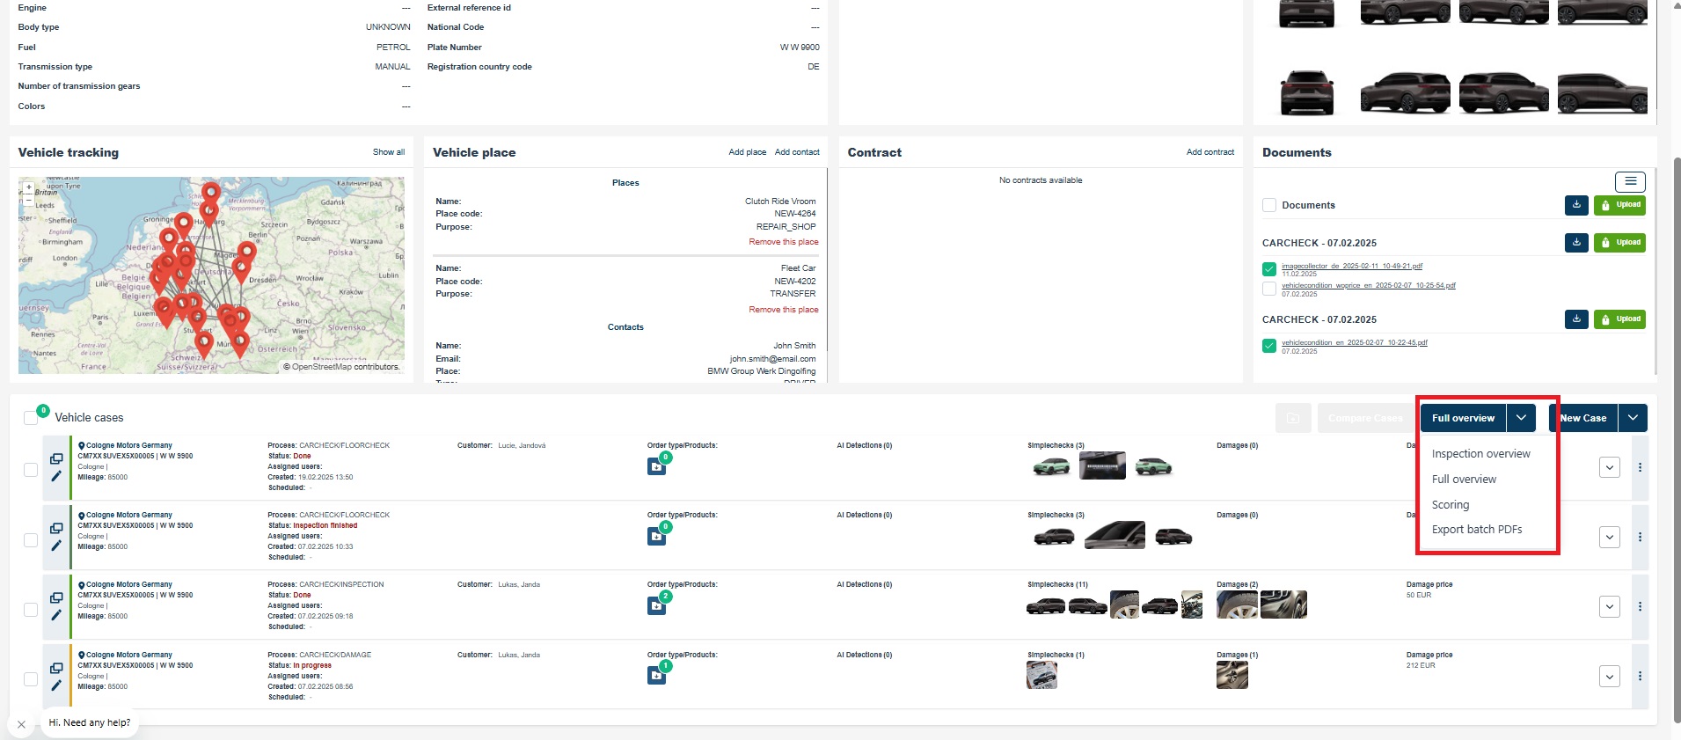This screenshot has height=740, width=1681.
Task: Select Scoring from the overview menu
Action: click(x=1451, y=504)
